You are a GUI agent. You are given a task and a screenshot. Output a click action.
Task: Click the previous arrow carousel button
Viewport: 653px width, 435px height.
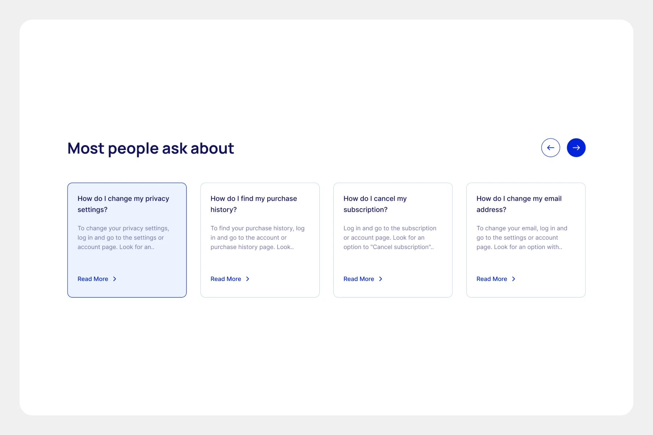click(550, 148)
